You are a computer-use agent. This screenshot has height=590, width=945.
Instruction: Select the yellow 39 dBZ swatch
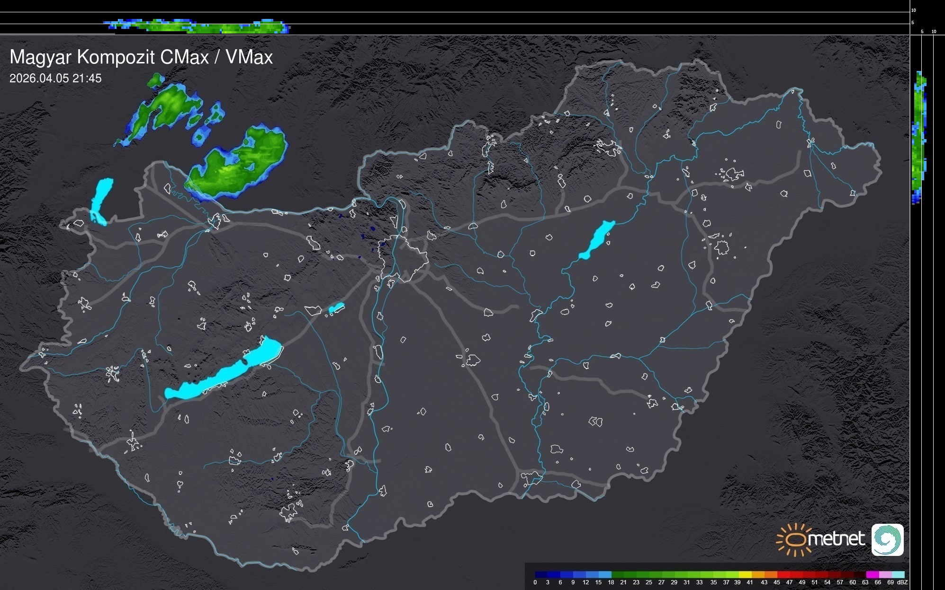pyautogui.click(x=745, y=574)
